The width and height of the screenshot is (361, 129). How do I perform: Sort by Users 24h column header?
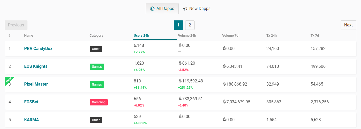point(141,36)
